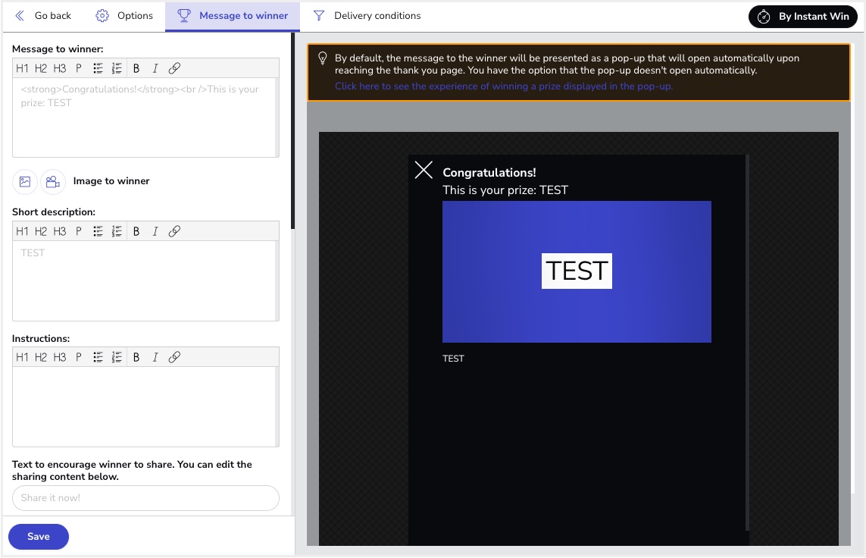The image size is (866, 558).
Task: Click the funnel icon beside Delivery conditions
Action: tap(319, 15)
